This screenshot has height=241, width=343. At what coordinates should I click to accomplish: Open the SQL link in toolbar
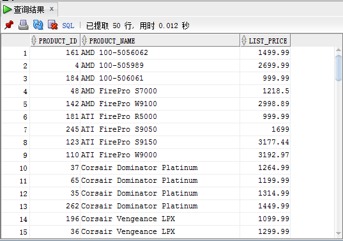(68, 26)
